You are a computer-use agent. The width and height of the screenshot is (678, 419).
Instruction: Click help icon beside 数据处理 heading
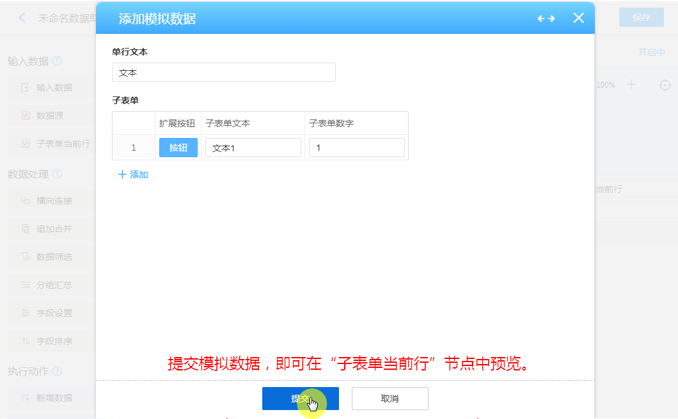click(57, 174)
